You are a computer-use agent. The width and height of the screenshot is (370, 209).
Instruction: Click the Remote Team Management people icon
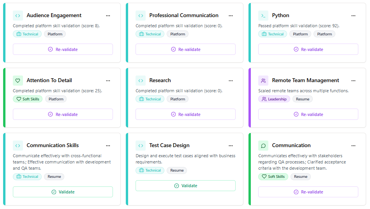[x=263, y=81]
